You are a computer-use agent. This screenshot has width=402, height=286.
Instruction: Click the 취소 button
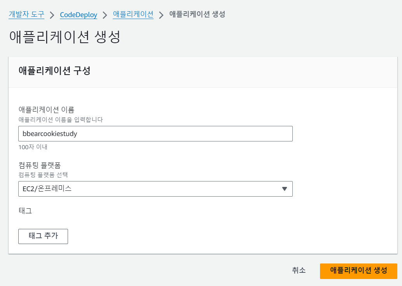pos(299,271)
